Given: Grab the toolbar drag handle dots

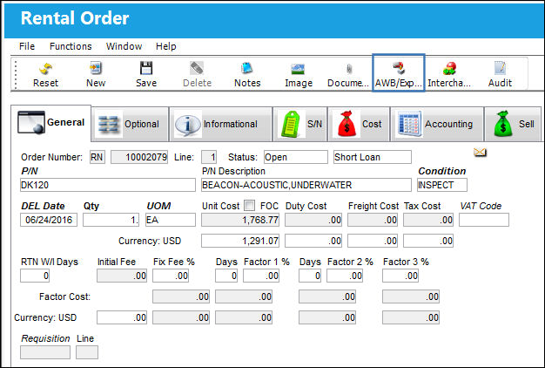Looking at the screenshot, I should click(x=16, y=74).
